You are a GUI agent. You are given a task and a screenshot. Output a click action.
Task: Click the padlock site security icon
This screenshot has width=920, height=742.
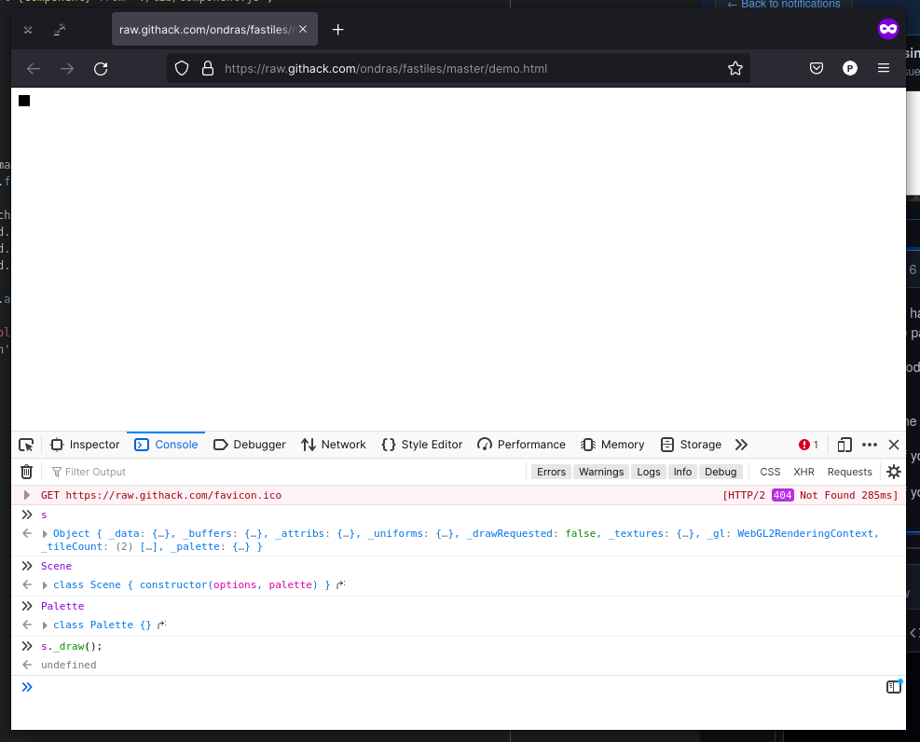pyautogui.click(x=208, y=69)
